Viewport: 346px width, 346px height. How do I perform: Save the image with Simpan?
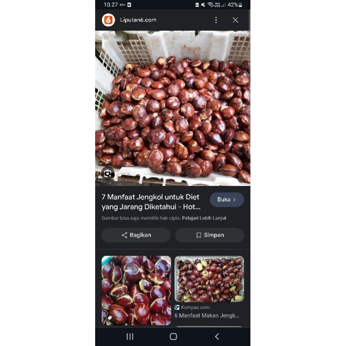pyautogui.click(x=210, y=235)
